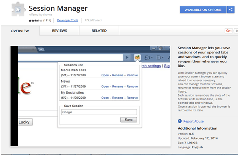Remove the News session
The width and height of the screenshot is (239, 156).
click(132, 87)
